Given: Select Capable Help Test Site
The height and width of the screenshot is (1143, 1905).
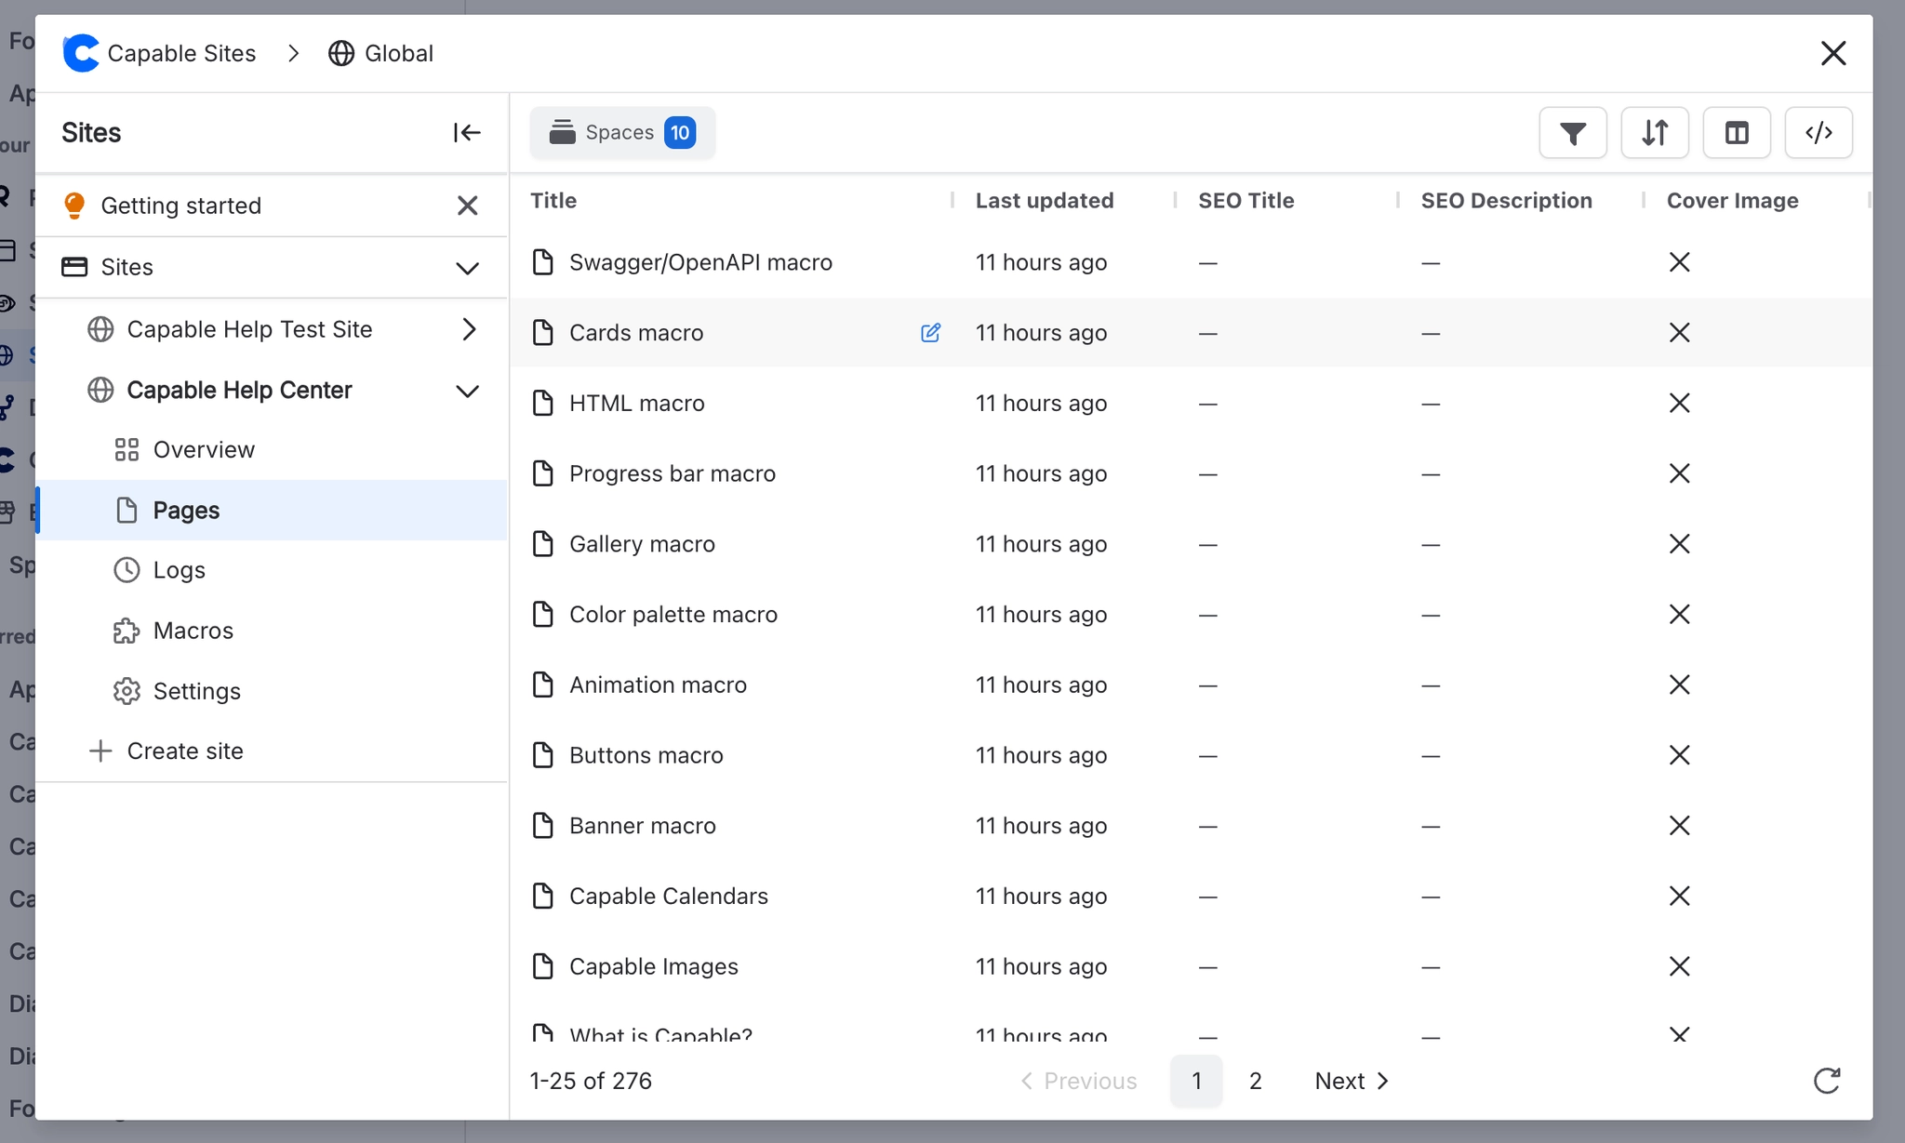Looking at the screenshot, I should [249, 329].
